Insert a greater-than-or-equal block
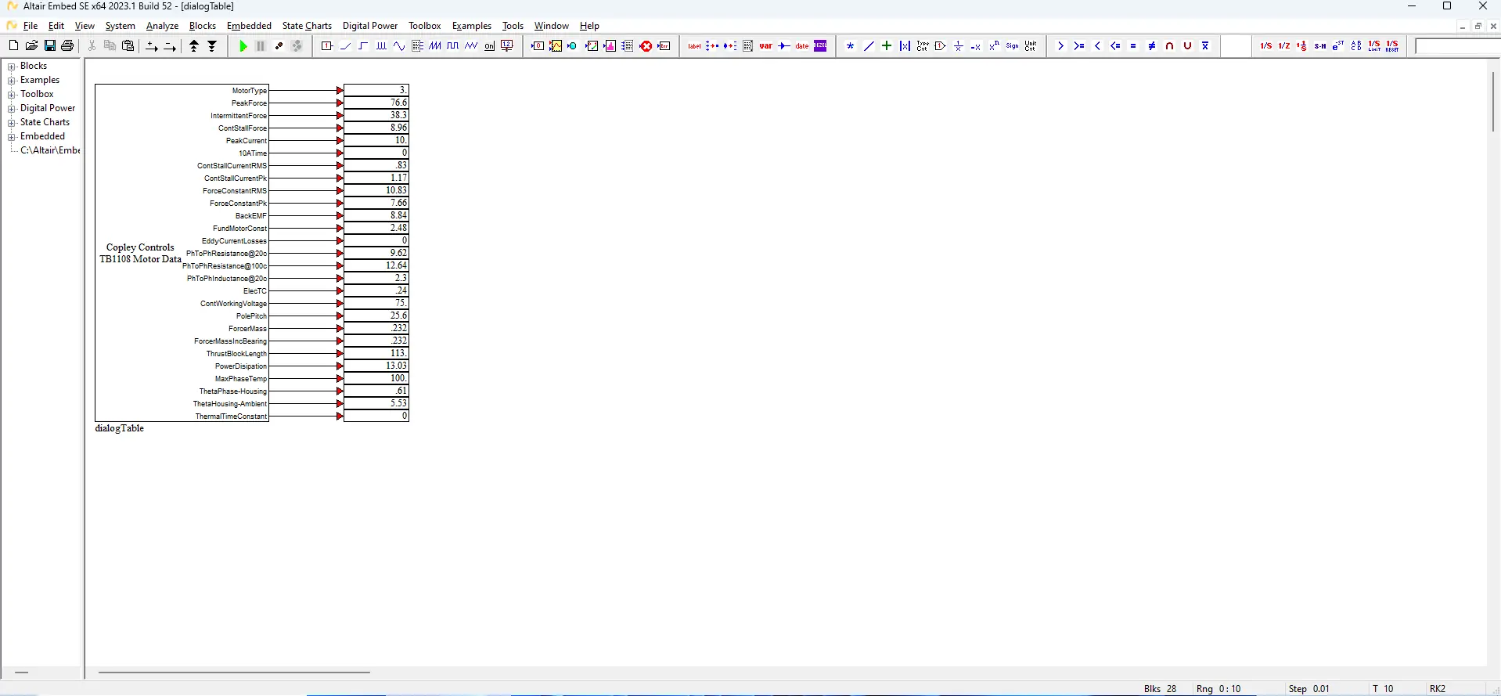The width and height of the screenshot is (1501, 696). point(1079,46)
